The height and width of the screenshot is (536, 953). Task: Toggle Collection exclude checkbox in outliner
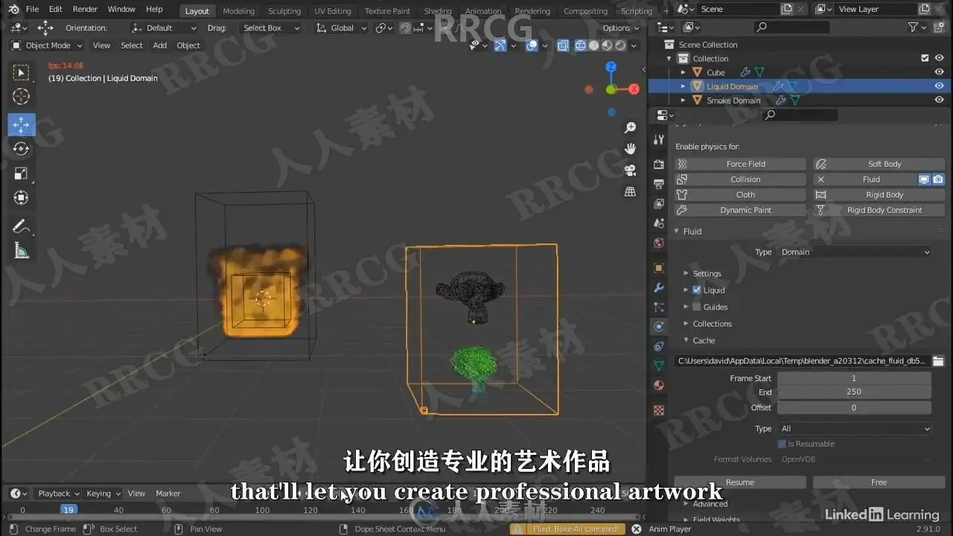coord(925,58)
